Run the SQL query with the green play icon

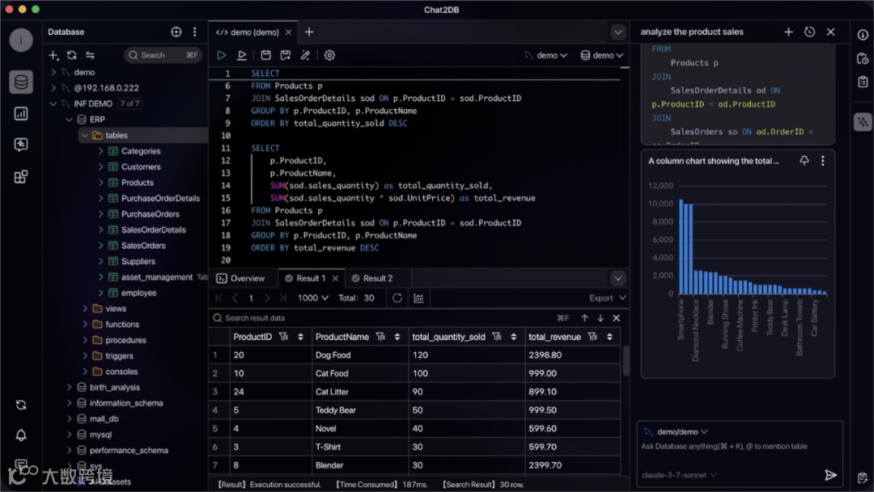point(221,55)
